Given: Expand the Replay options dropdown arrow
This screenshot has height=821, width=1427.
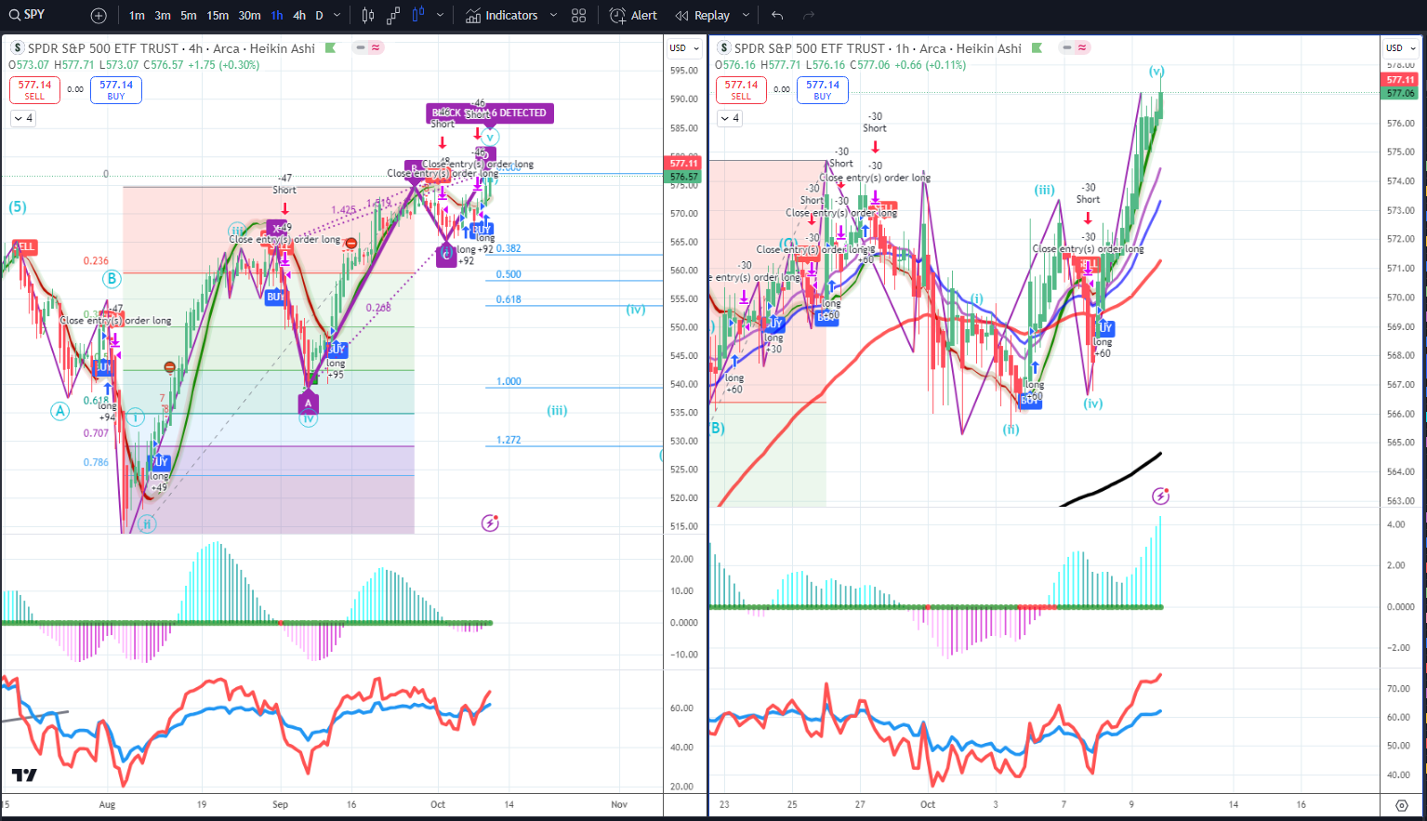Looking at the screenshot, I should pos(747,16).
